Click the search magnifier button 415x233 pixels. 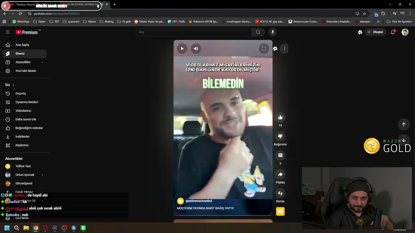point(258,32)
